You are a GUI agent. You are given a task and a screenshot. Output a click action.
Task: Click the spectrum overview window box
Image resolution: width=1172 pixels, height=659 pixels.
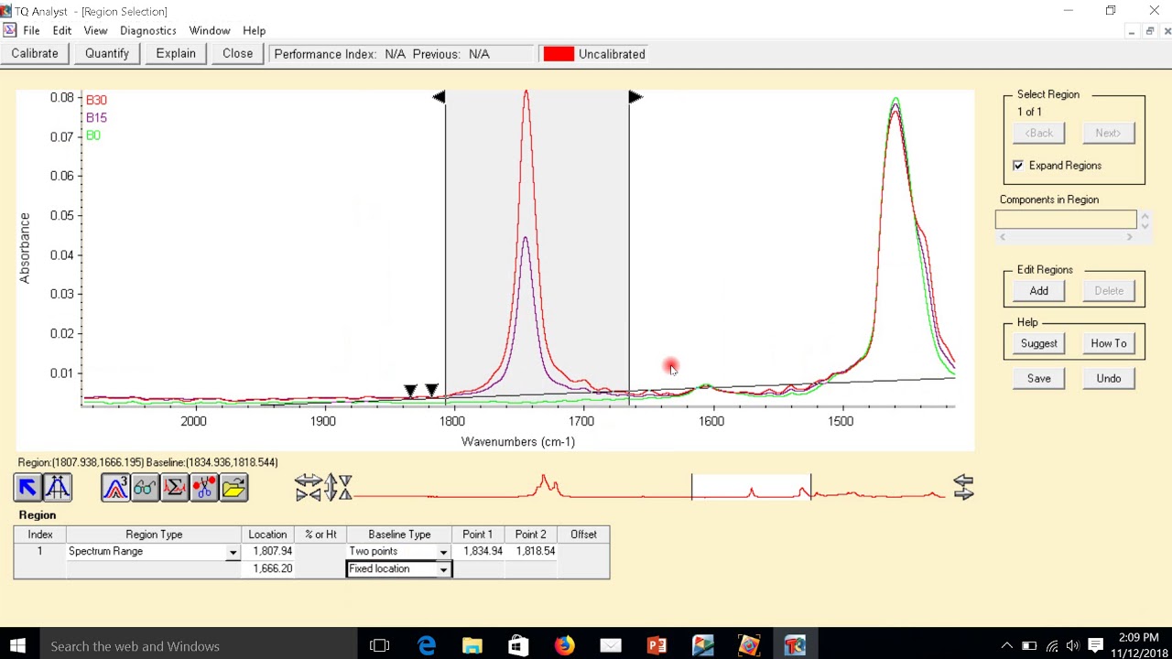(751, 487)
